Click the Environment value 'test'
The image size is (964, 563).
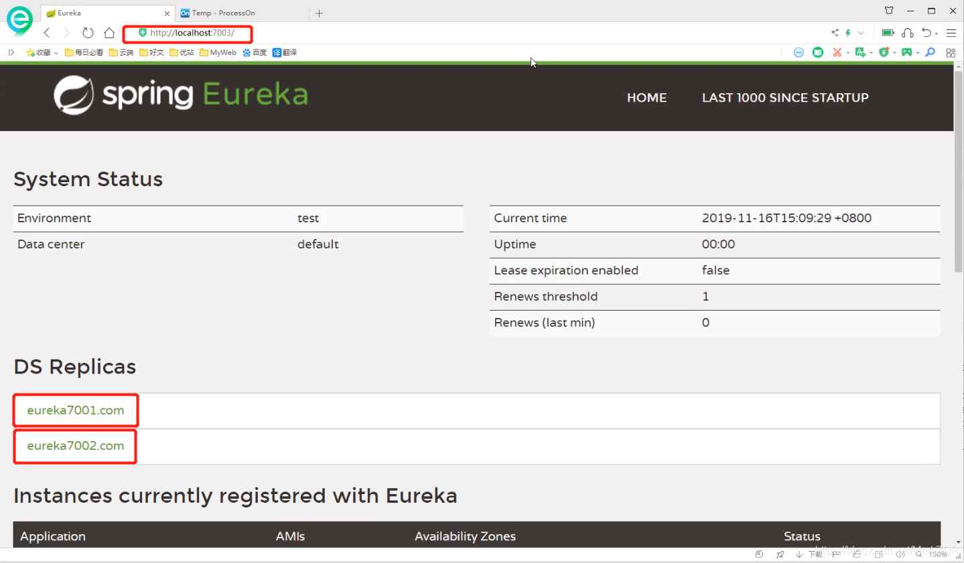(308, 218)
